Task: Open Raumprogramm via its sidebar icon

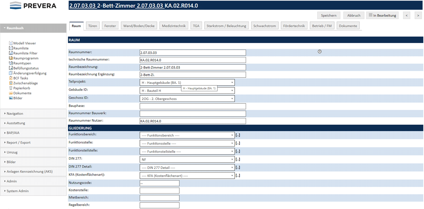Action: pos(11,58)
